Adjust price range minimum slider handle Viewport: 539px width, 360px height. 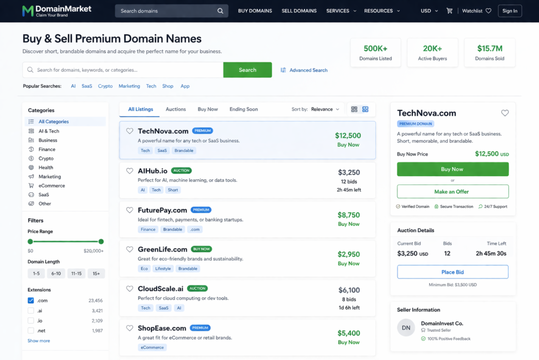coord(30,241)
